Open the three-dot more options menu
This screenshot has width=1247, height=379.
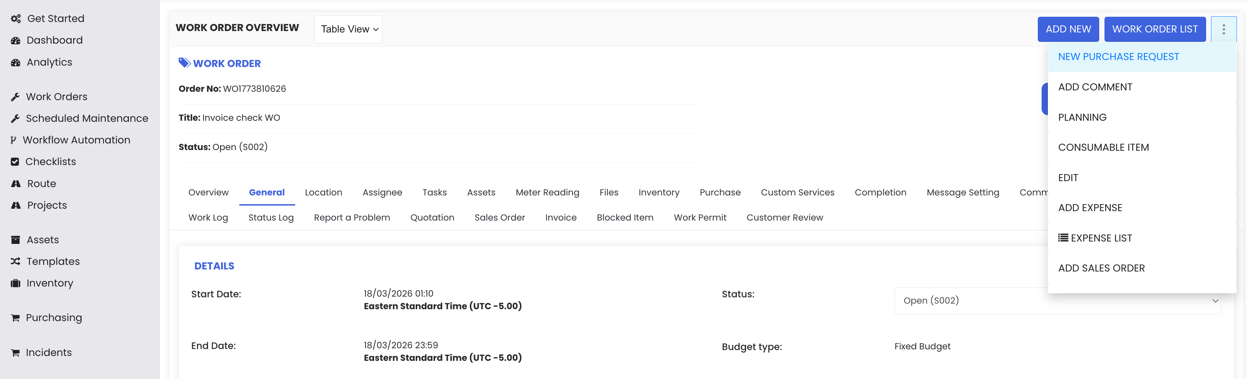click(x=1223, y=29)
